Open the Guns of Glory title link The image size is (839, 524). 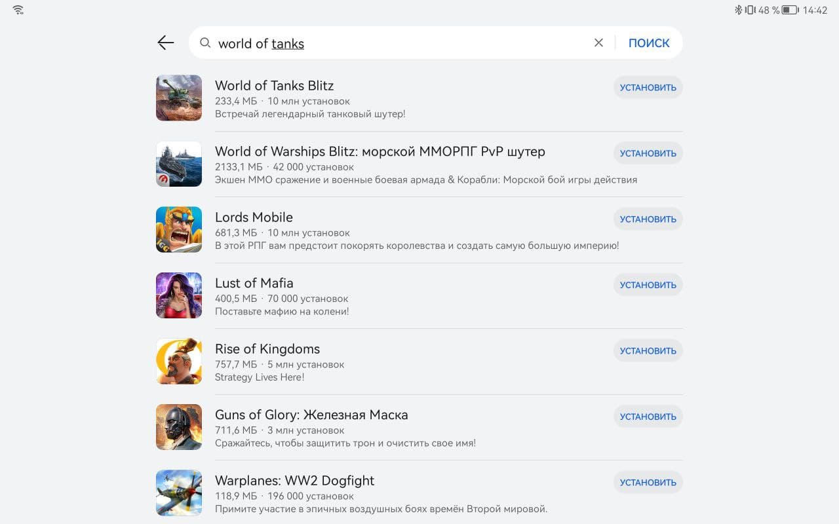click(311, 415)
